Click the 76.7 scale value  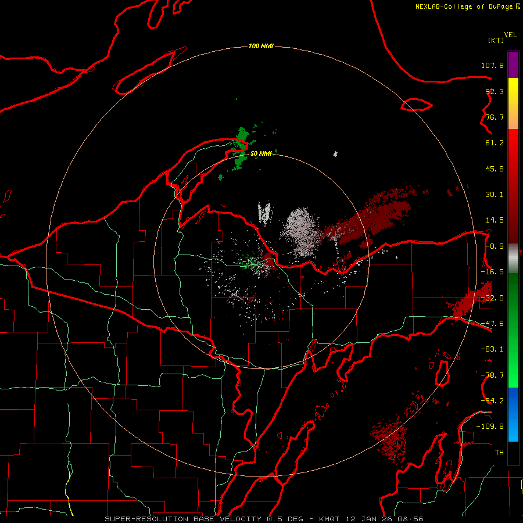coord(495,117)
